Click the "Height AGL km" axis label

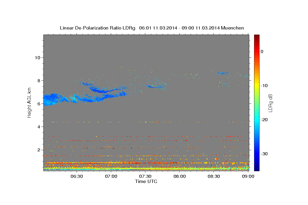(x=30, y=102)
